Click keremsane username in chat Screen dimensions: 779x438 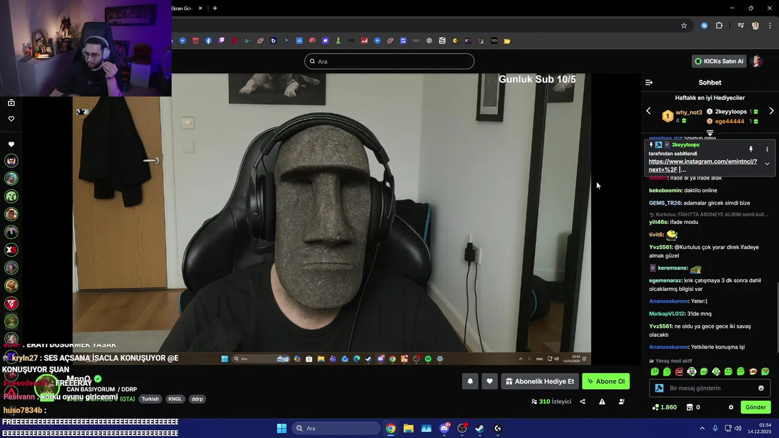pos(672,268)
